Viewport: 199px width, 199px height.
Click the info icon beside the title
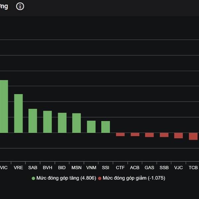click(20, 6)
